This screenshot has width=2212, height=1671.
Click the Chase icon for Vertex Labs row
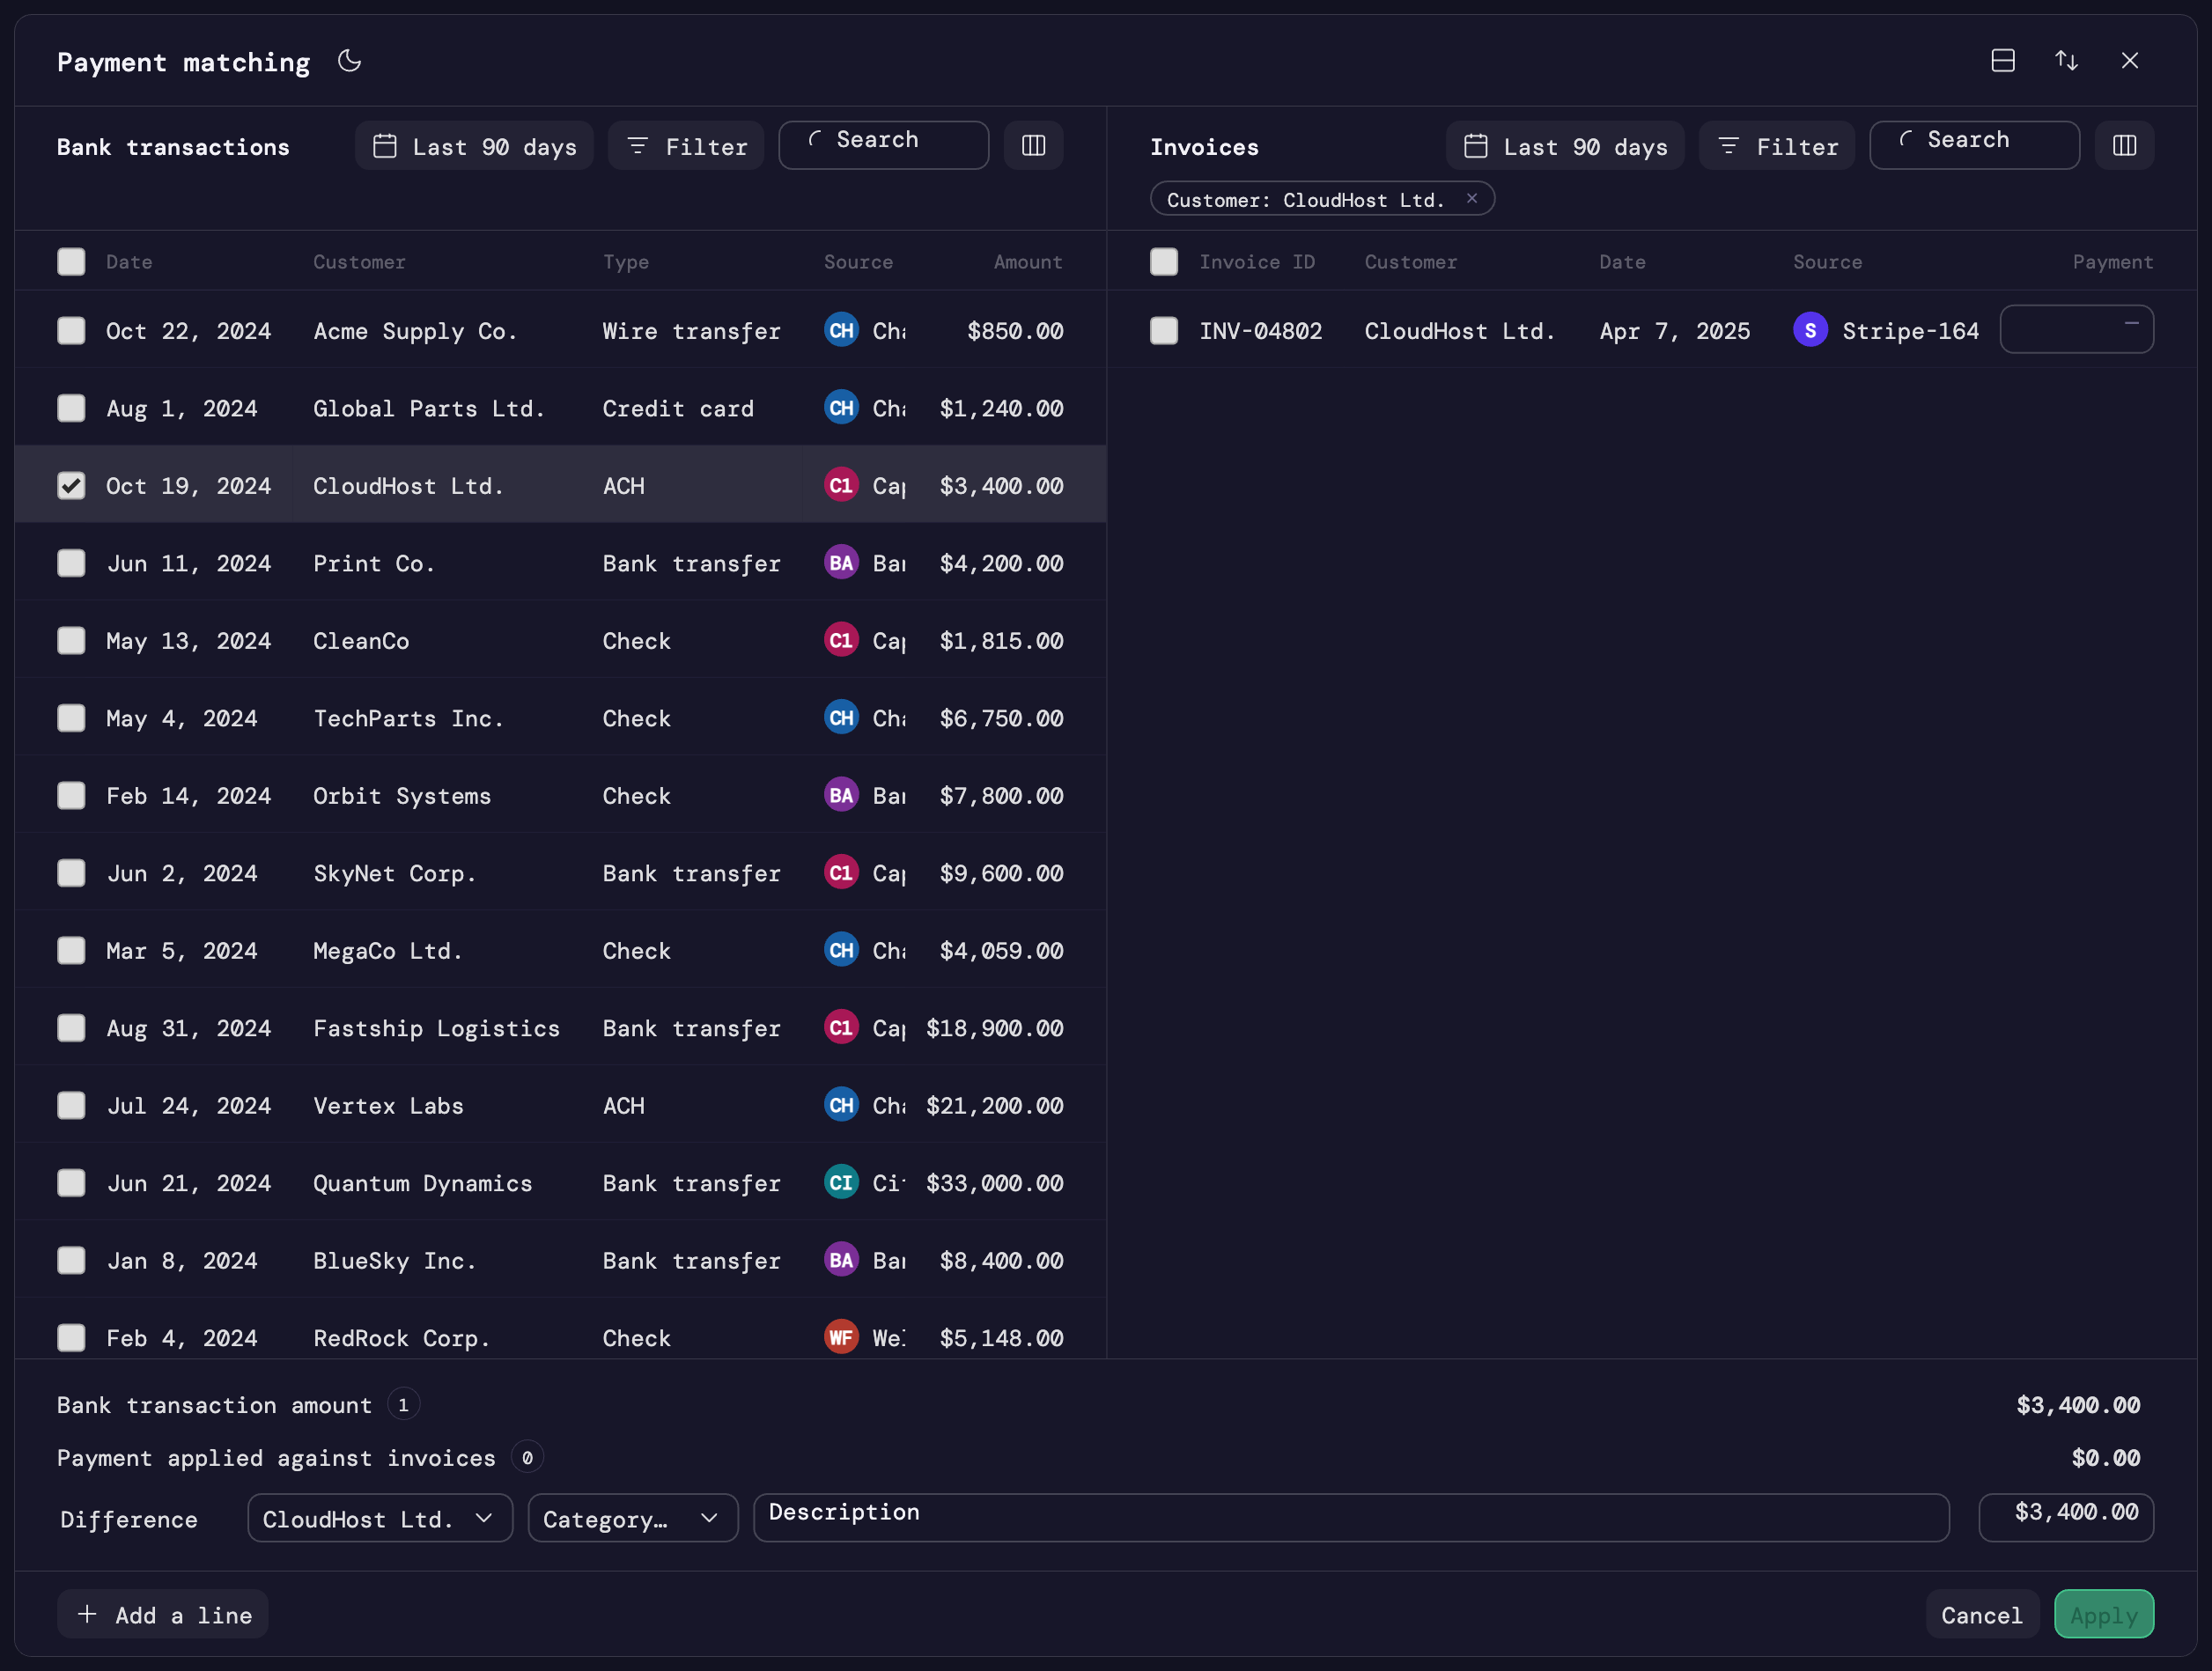841,1105
